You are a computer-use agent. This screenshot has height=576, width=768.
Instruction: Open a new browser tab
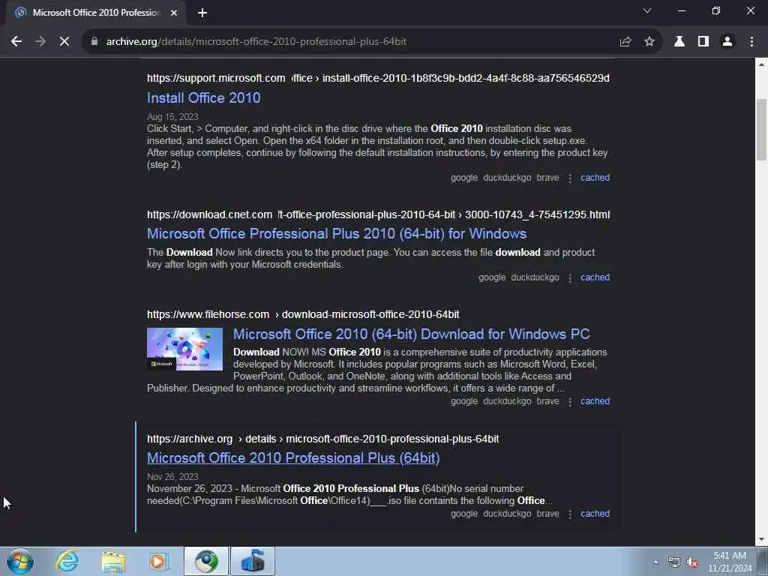202,13
